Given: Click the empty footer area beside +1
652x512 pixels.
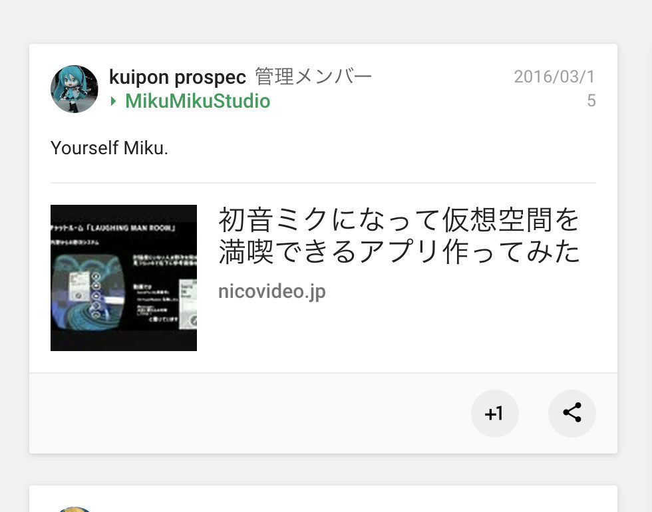Looking at the screenshot, I should click(249, 413).
